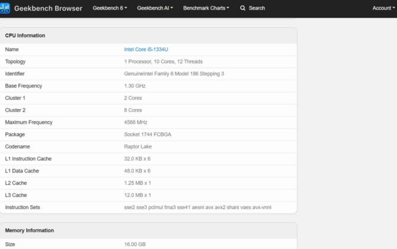
Task: Click the 'Identifier' row label
Action: coord(15,74)
